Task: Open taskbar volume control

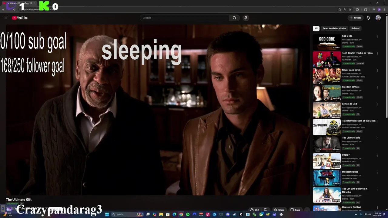Action: (369, 214)
